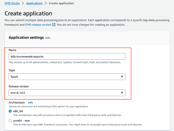The image size is (174, 131).
Task: Click the arm64 - new option label
Action: coord(21,121)
